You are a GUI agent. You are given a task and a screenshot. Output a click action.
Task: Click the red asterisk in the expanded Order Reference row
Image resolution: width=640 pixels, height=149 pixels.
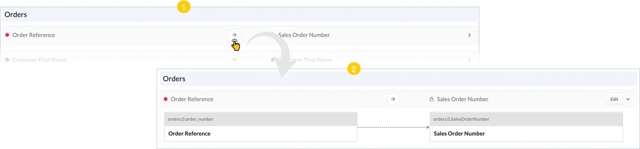pyautogui.click(x=166, y=99)
